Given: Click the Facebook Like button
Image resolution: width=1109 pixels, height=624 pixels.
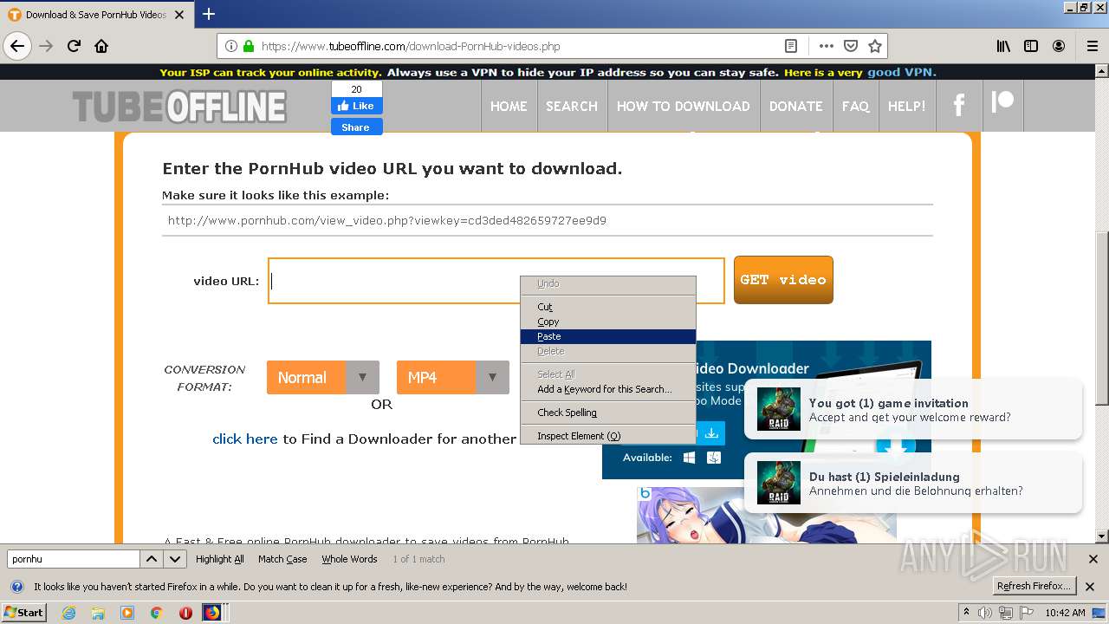Looking at the screenshot, I should [x=356, y=106].
